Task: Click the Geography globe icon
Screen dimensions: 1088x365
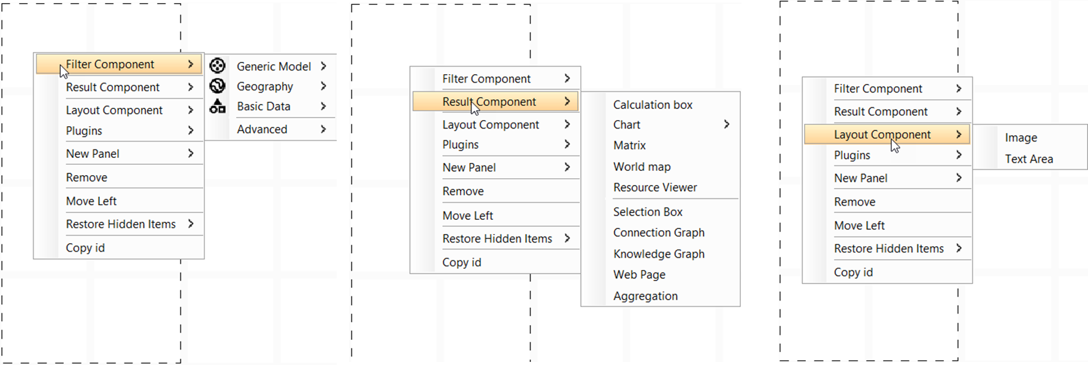Action: click(217, 86)
